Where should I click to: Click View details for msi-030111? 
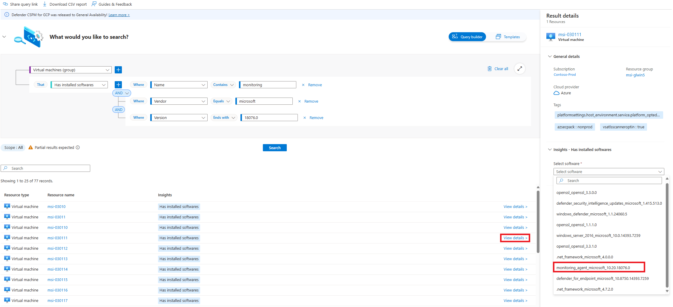click(515, 238)
